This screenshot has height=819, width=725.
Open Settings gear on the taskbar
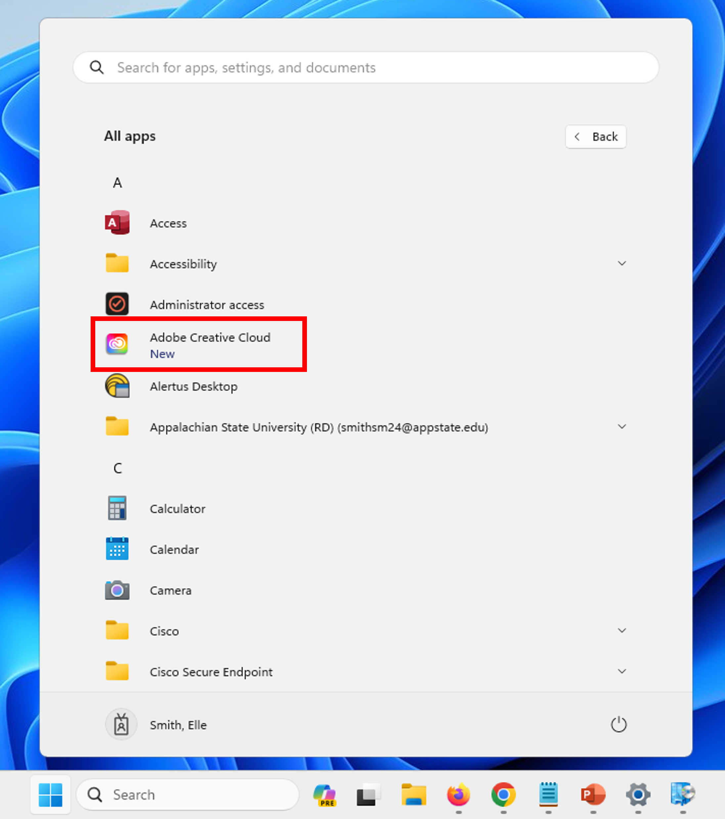[638, 795]
